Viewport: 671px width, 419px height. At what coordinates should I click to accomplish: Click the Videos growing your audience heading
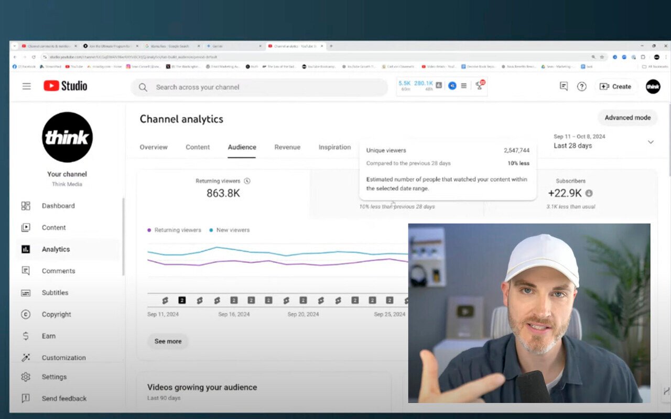[x=202, y=388]
